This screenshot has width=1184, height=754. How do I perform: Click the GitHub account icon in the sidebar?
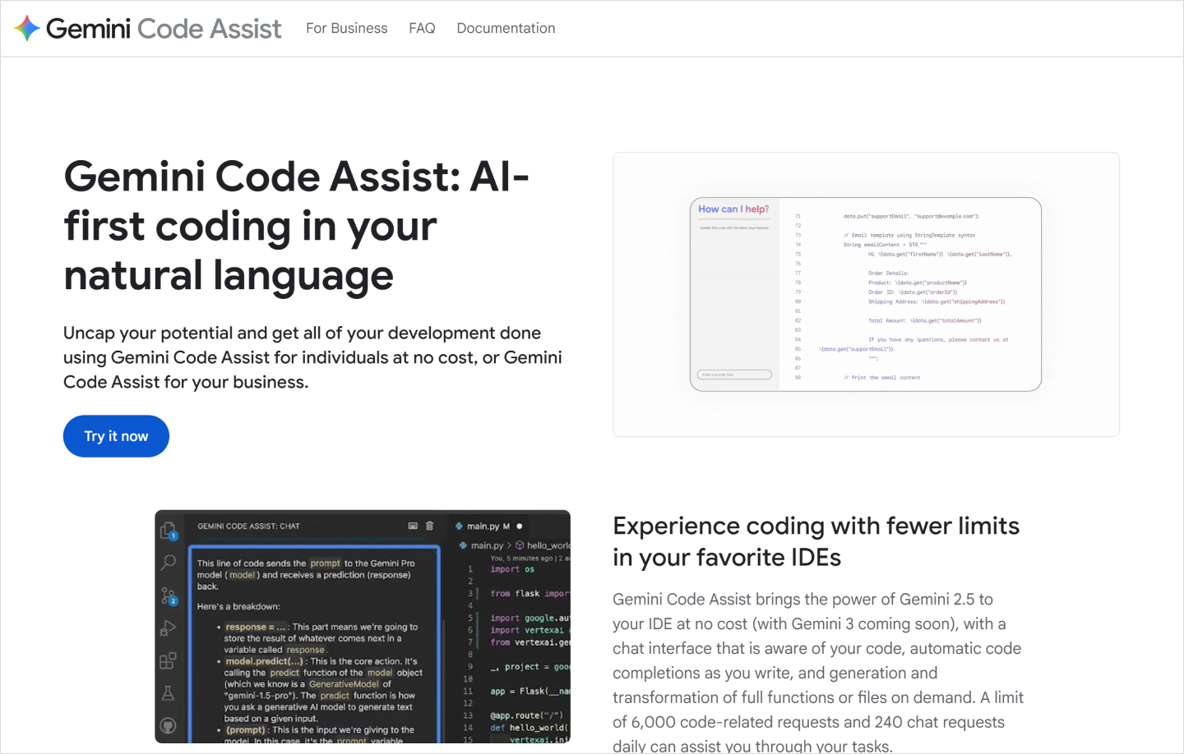click(167, 726)
